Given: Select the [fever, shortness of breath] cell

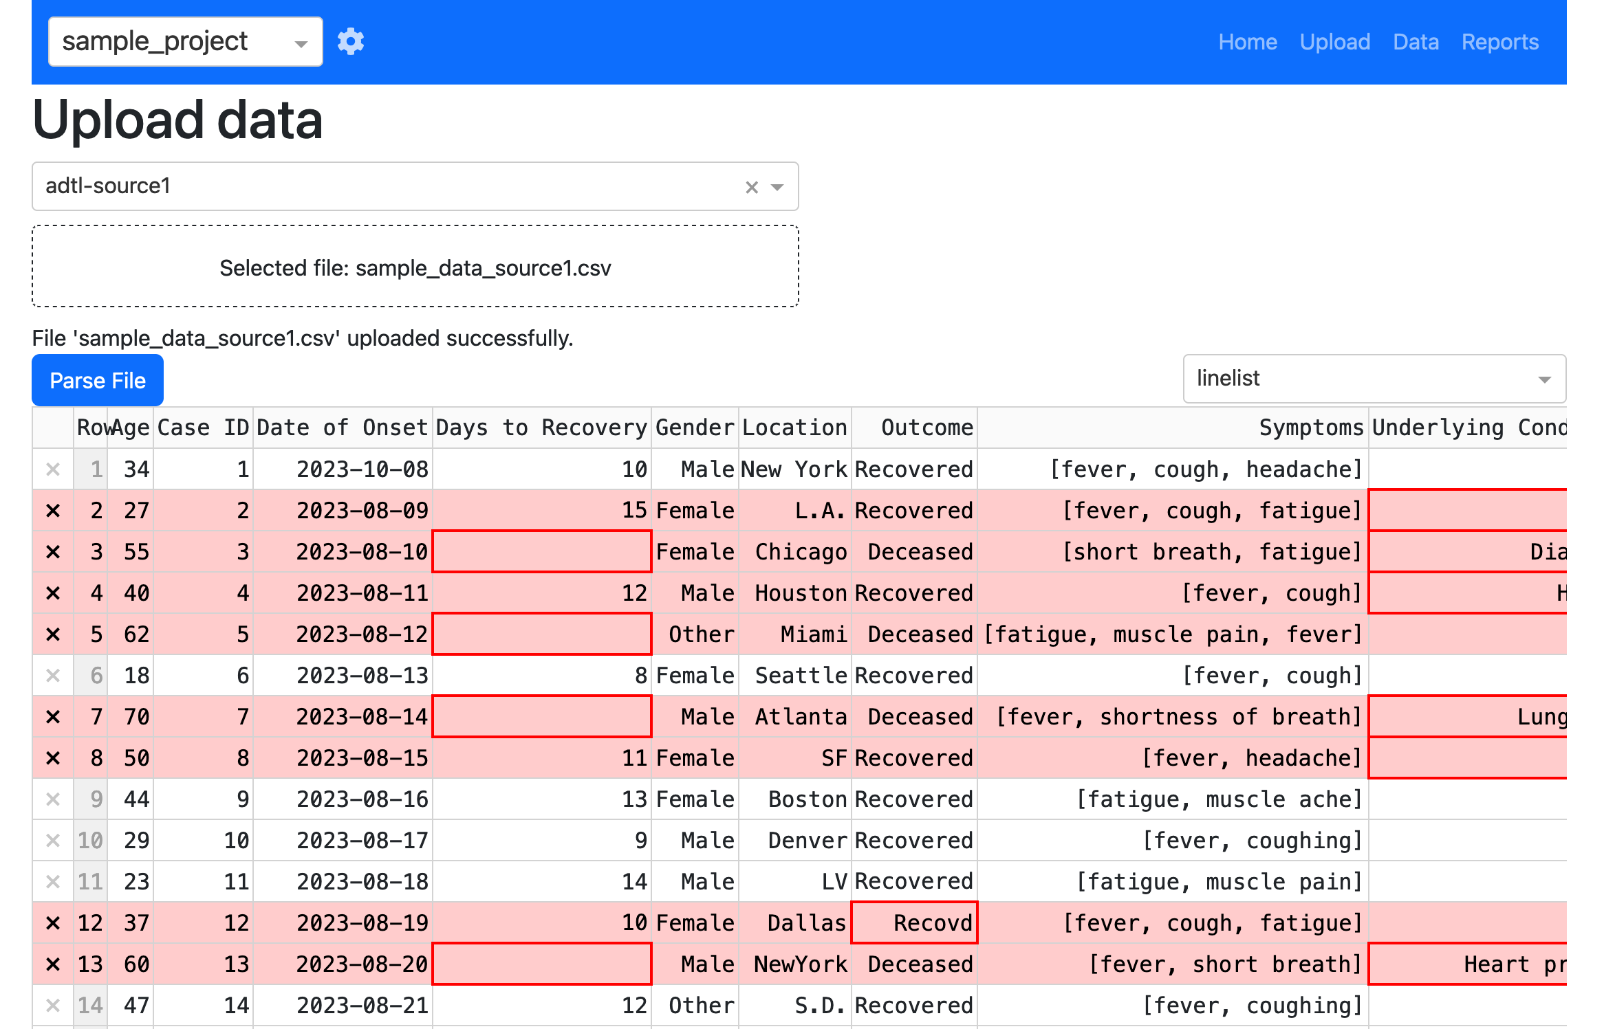Looking at the screenshot, I should coord(1173,717).
